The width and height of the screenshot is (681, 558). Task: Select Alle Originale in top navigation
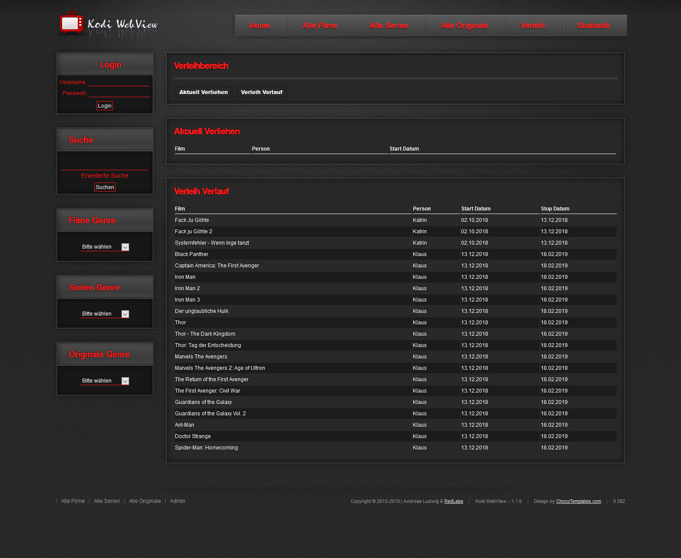[464, 25]
